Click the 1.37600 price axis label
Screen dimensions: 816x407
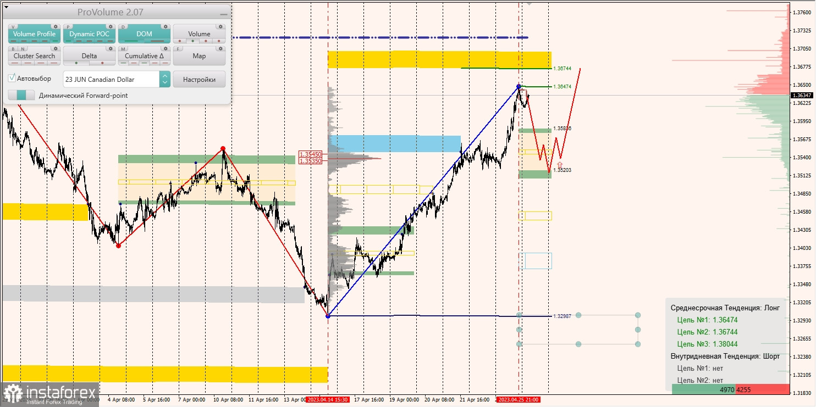point(802,12)
